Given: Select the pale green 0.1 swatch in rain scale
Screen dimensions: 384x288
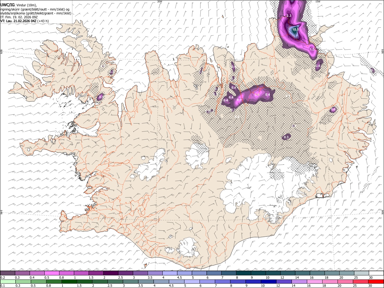Looking at the screenshot, I should (7, 281).
